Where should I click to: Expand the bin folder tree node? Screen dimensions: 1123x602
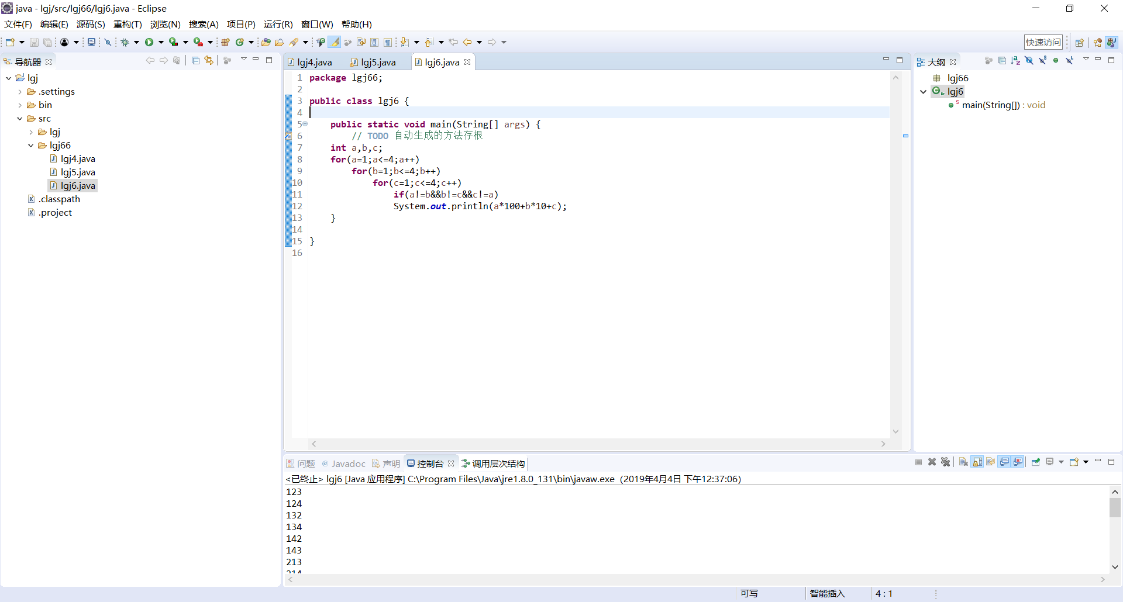pos(20,105)
